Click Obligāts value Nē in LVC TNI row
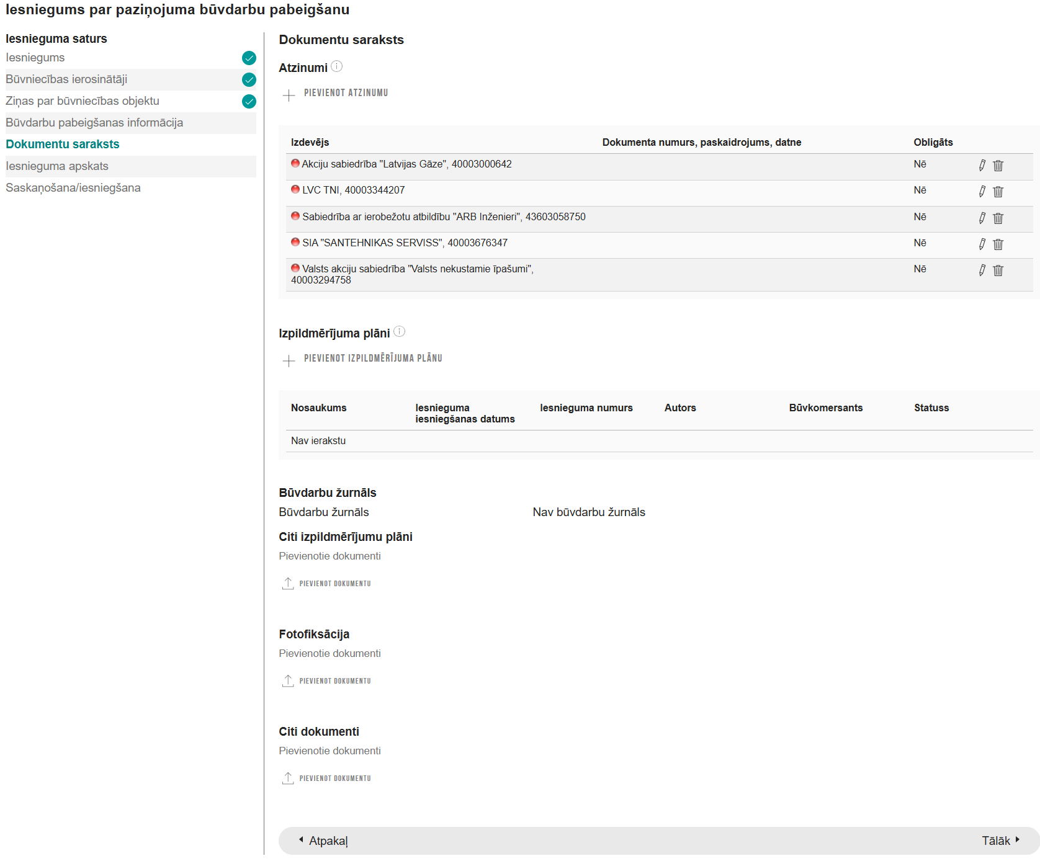 tap(920, 190)
